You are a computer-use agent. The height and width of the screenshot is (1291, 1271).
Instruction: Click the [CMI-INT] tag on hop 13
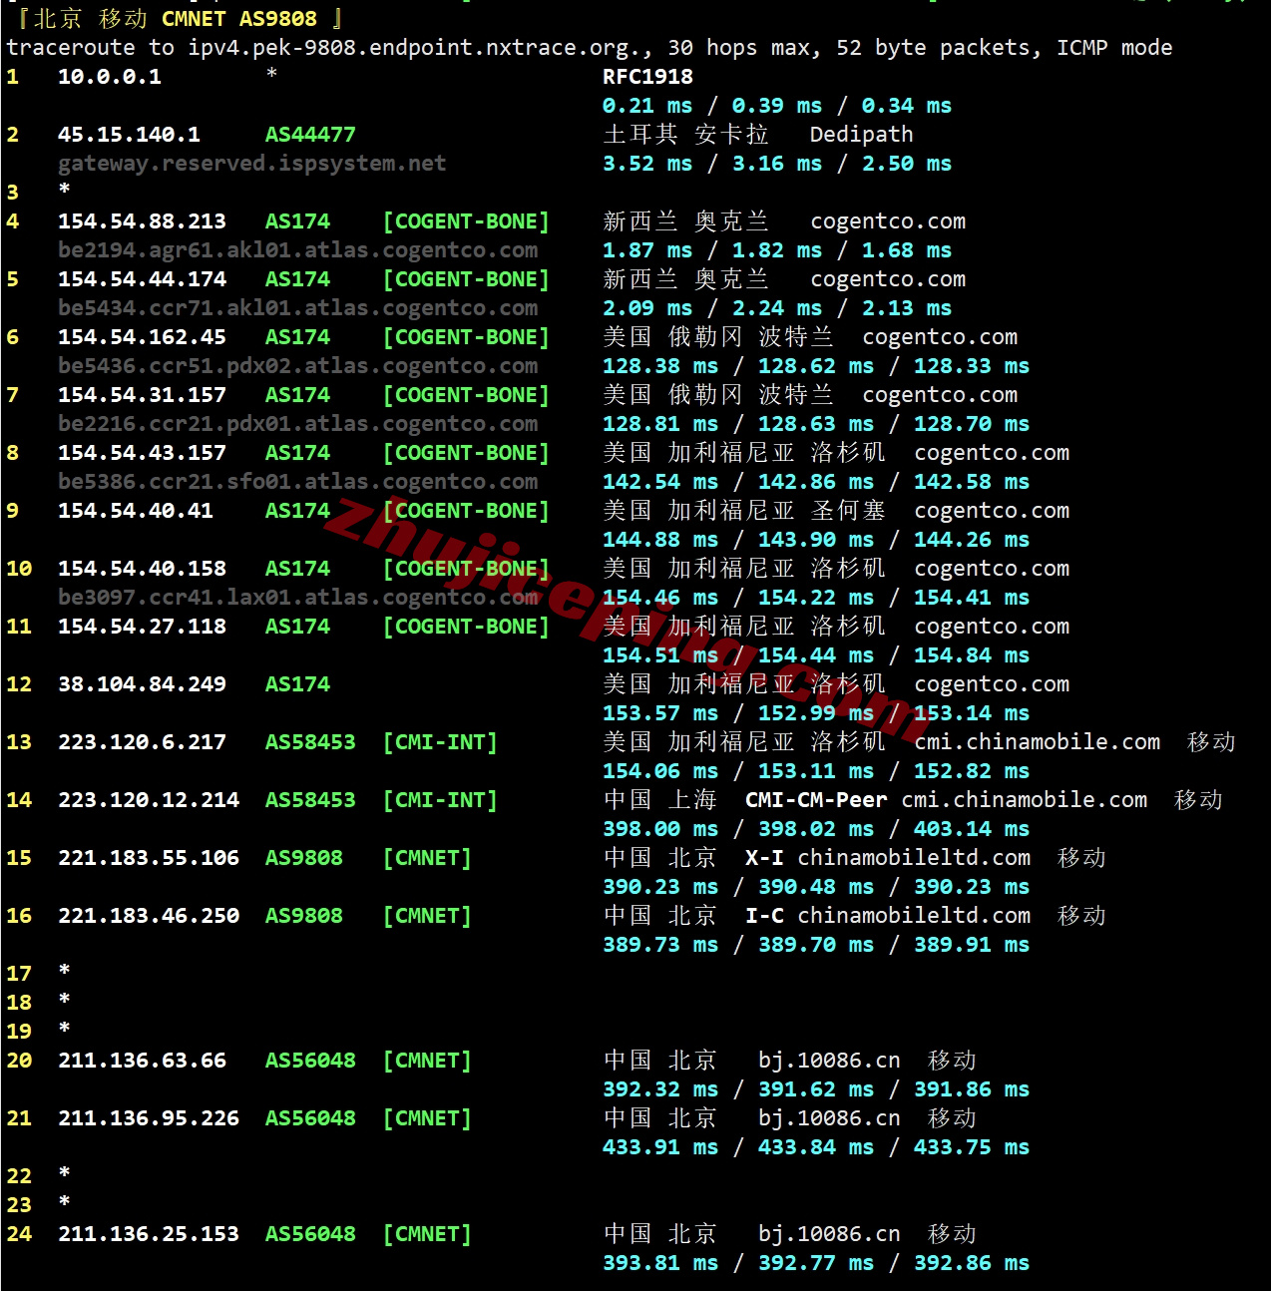coord(440,742)
